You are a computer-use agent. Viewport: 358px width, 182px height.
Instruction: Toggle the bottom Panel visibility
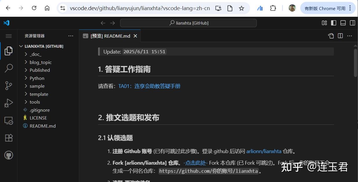pyautogui.click(x=343, y=23)
